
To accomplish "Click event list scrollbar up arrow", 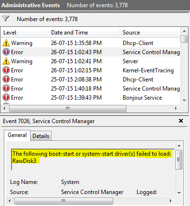I will pos(184,31).
